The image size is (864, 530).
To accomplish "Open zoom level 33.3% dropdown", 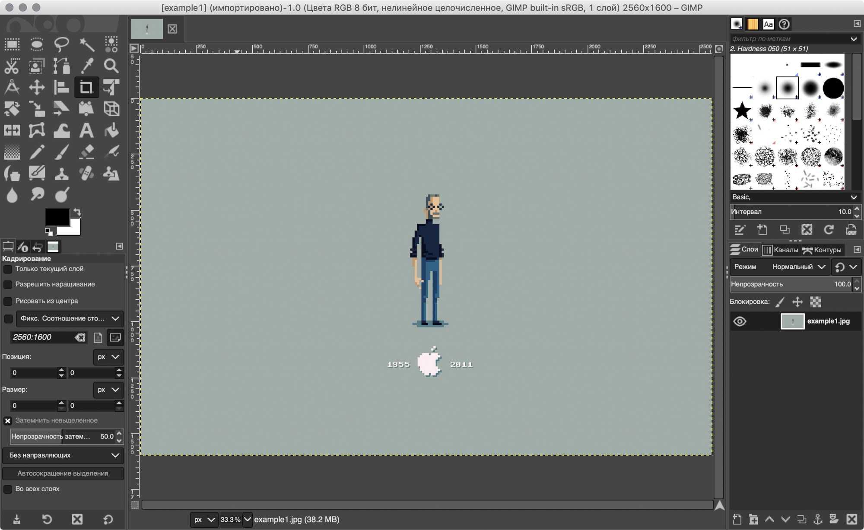I will click(x=247, y=520).
